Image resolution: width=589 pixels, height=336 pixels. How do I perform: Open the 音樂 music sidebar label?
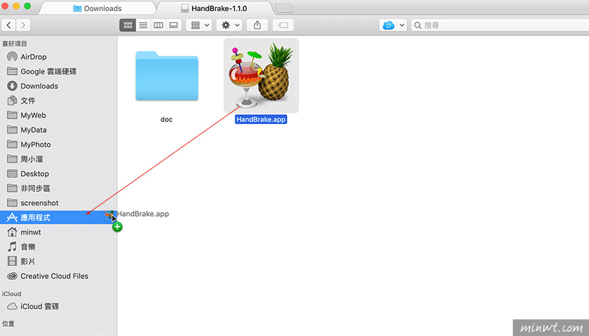28,247
